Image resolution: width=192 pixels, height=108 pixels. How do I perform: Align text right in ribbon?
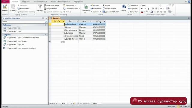tap(165, 12)
